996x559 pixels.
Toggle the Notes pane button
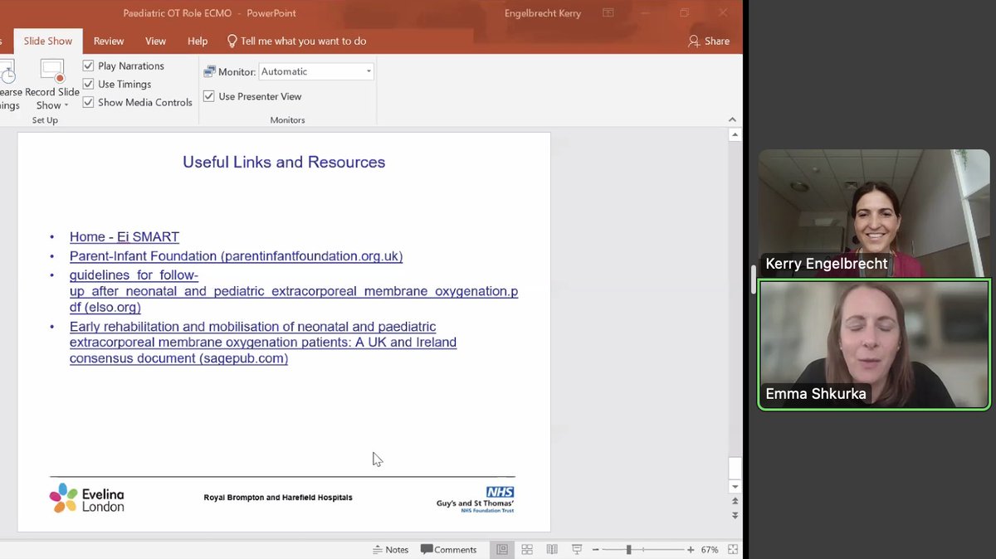(390, 549)
